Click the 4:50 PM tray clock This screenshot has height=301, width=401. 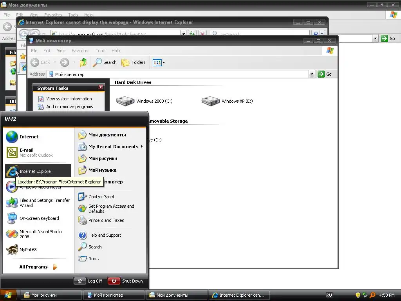click(x=387, y=295)
